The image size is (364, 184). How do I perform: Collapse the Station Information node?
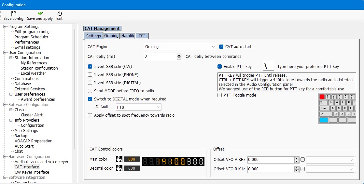(11, 58)
